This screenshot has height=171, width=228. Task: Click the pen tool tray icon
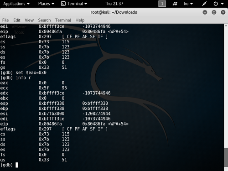204,4
